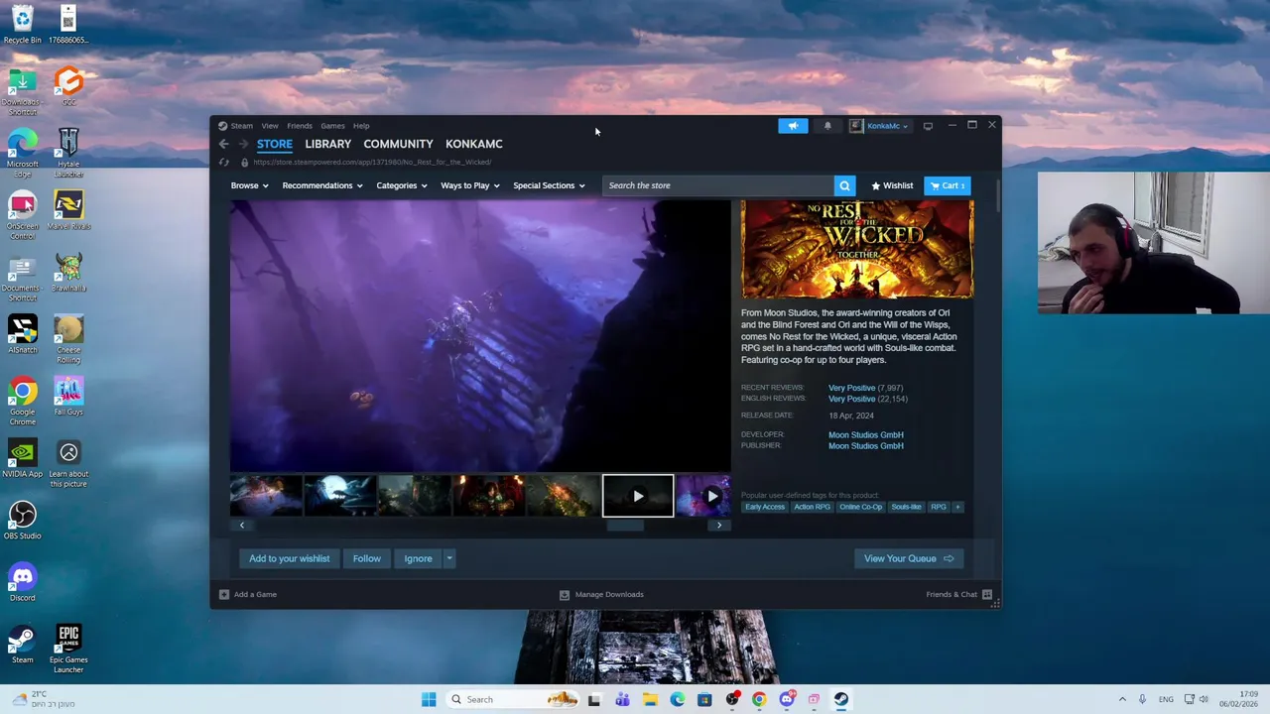Open the Steam menu

click(241, 126)
